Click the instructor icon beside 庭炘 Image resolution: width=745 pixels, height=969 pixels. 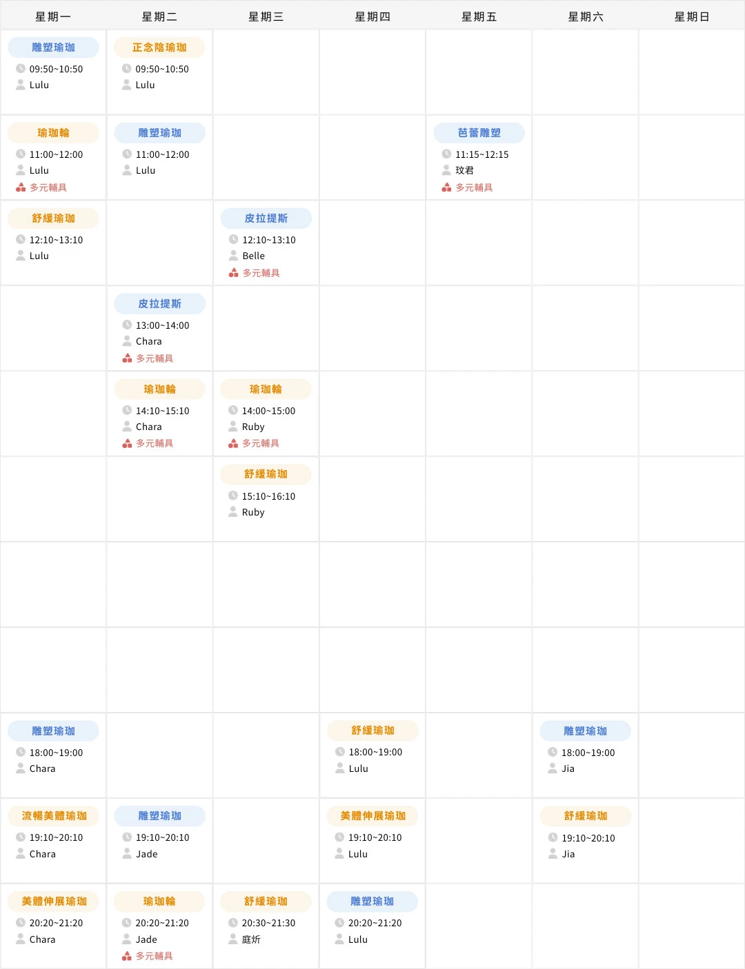pyautogui.click(x=233, y=939)
